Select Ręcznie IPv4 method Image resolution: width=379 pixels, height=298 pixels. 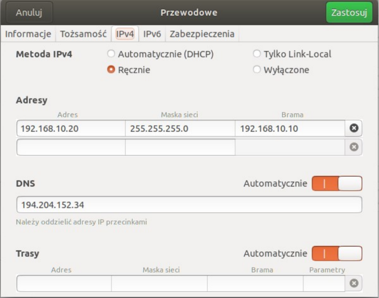click(111, 70)
